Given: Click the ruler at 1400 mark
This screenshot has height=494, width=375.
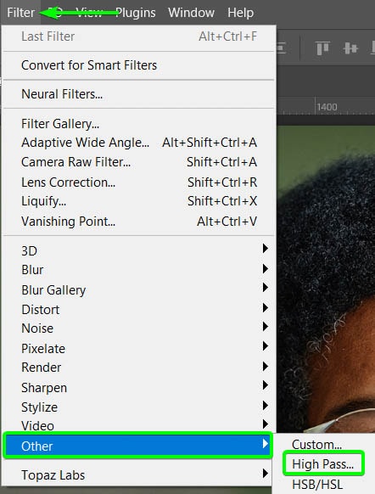Looking at the screenshot, I should pyautogui.click(x=327, y=107).
